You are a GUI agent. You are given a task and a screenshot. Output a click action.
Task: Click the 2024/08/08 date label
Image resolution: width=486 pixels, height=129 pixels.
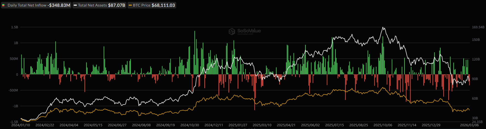point(141,125)
